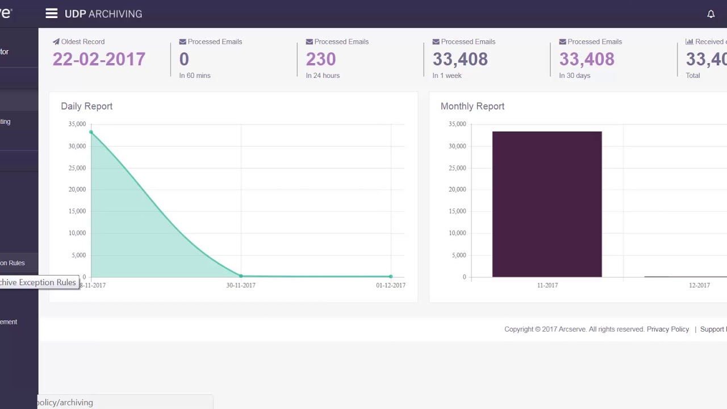
Task: Click the 11-2017 monthly bar
Action: click(x=547, y=204)
